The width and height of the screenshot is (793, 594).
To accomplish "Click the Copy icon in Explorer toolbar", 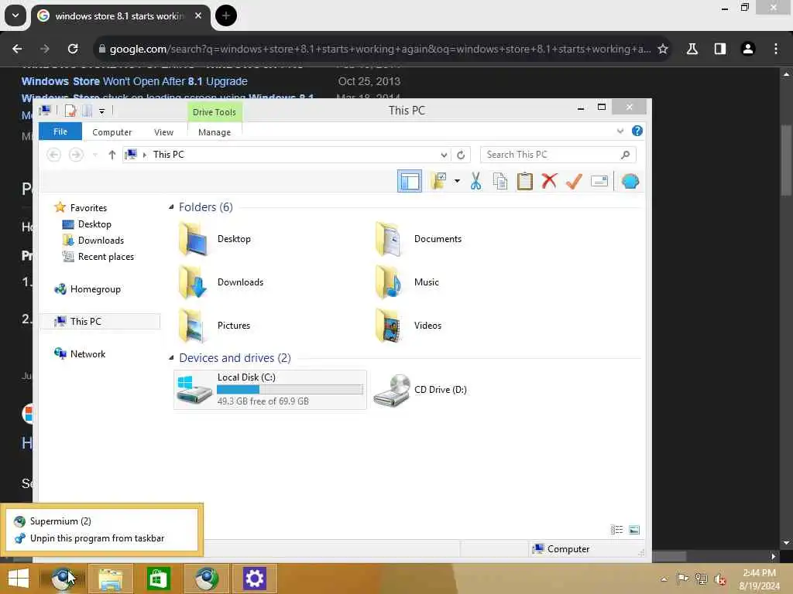I will click(499, 181).
